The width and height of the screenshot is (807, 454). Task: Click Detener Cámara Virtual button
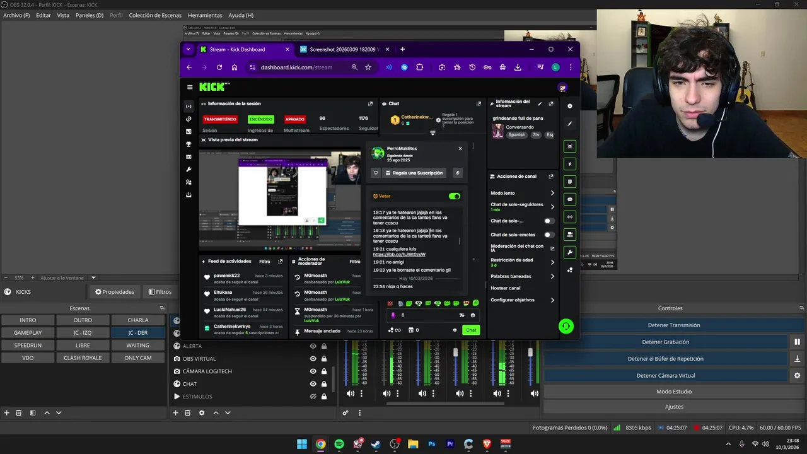[666, 375]
